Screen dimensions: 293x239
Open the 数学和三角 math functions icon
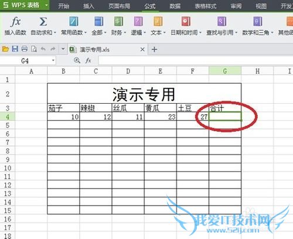258,22
